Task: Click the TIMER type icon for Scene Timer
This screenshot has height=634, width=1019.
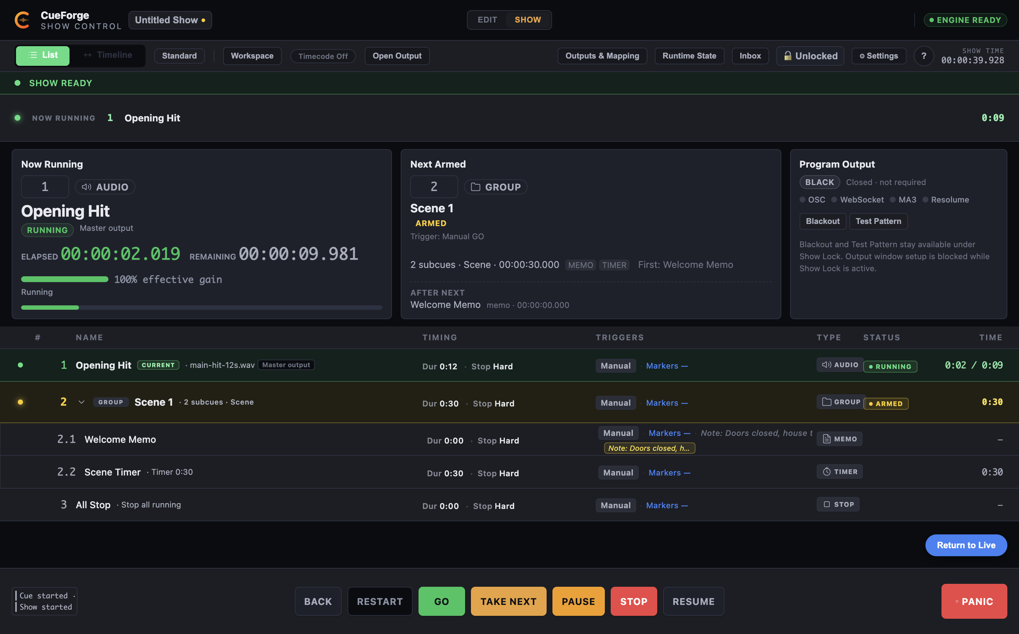Action: pyautogui.click(x=826, y=472)
